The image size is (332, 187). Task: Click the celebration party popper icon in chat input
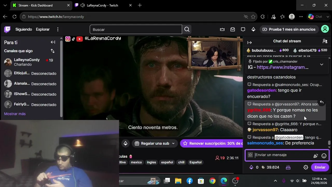click(x=316, y=156)
